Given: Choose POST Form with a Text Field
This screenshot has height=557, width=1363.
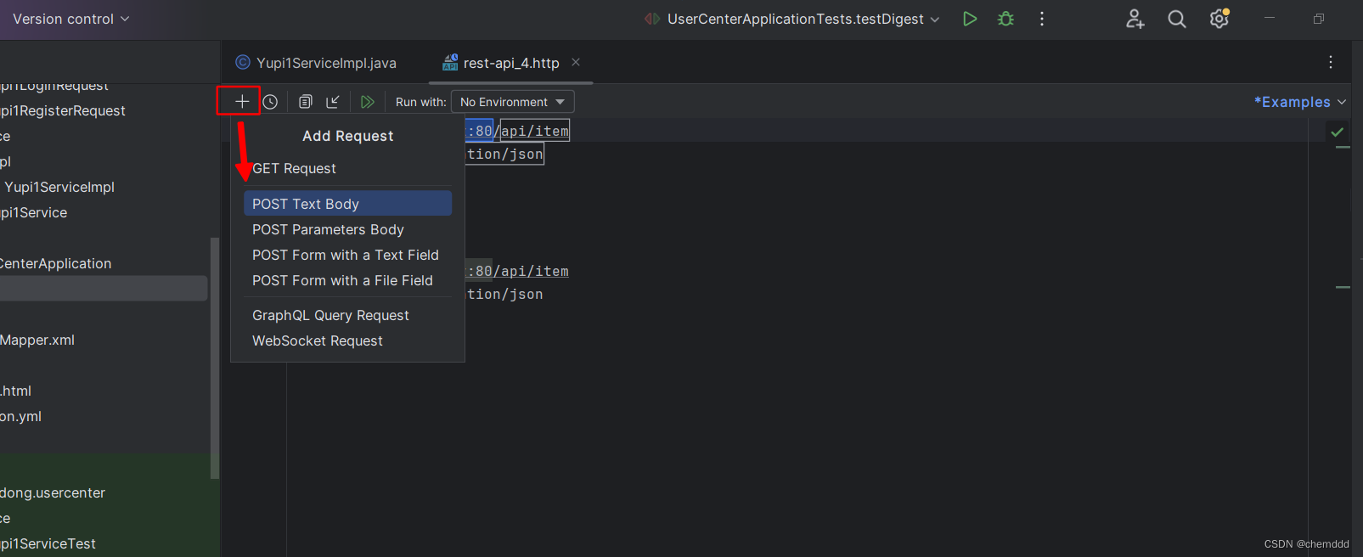Looking at the screenshot, I should pos(348,255).
